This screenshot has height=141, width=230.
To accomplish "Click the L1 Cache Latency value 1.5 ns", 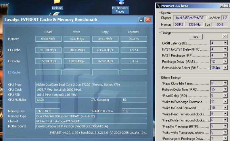I will tap(134, 50).
